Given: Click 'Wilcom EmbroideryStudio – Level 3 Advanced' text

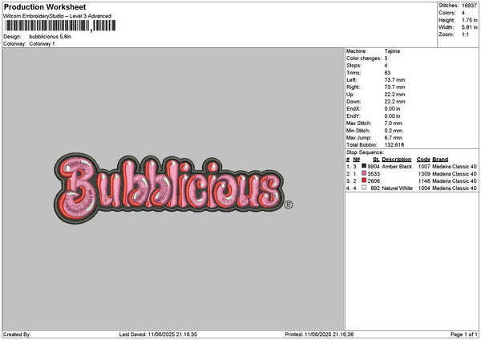Looking at the screenshot, I should (57, 16).
